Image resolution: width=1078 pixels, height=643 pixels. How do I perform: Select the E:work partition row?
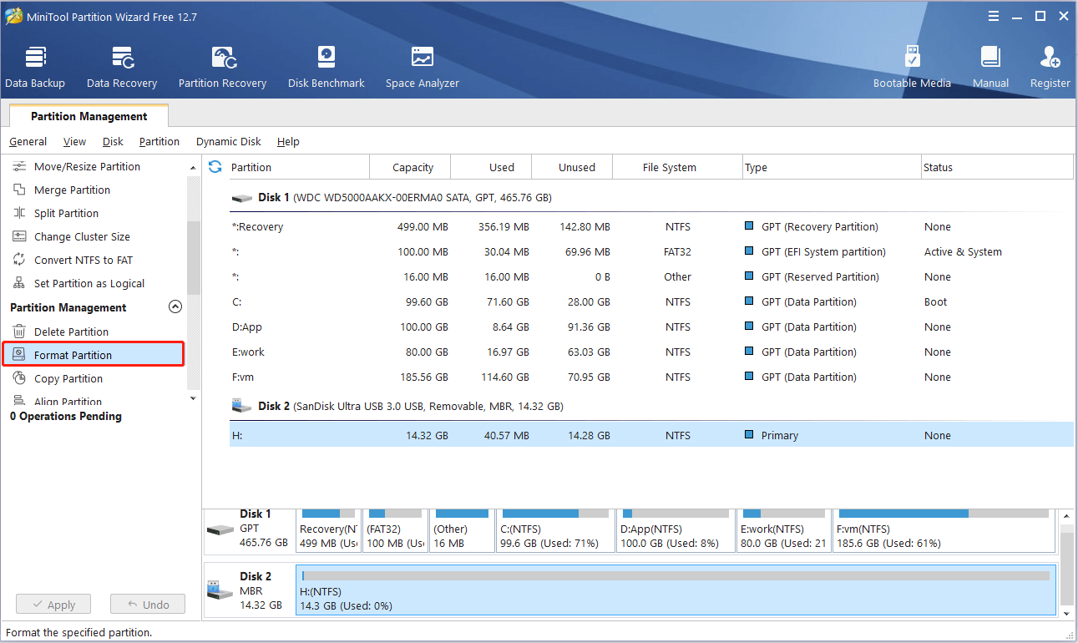(x=651, y=352)
